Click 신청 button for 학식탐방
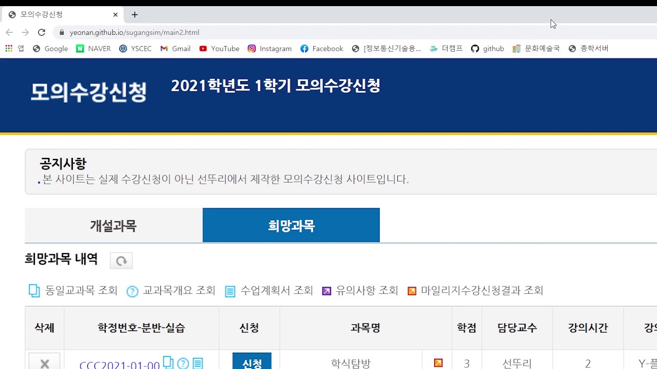This screenshot has width=657, height=369. (252, 362)
